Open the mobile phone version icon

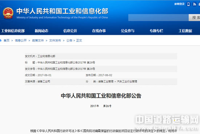(188, 4)
